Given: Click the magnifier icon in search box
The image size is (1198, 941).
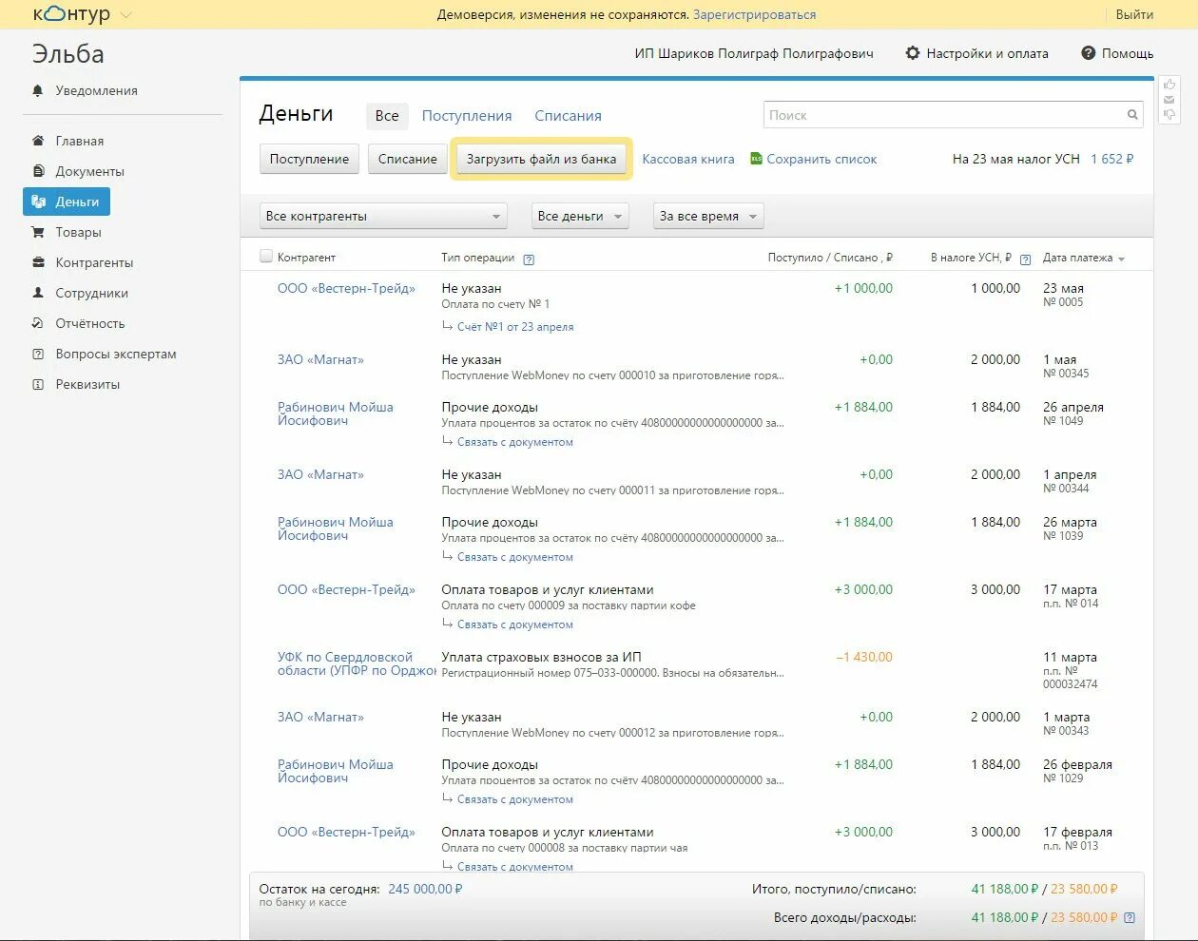Looking at the screenshot, I should point(1132,115).
